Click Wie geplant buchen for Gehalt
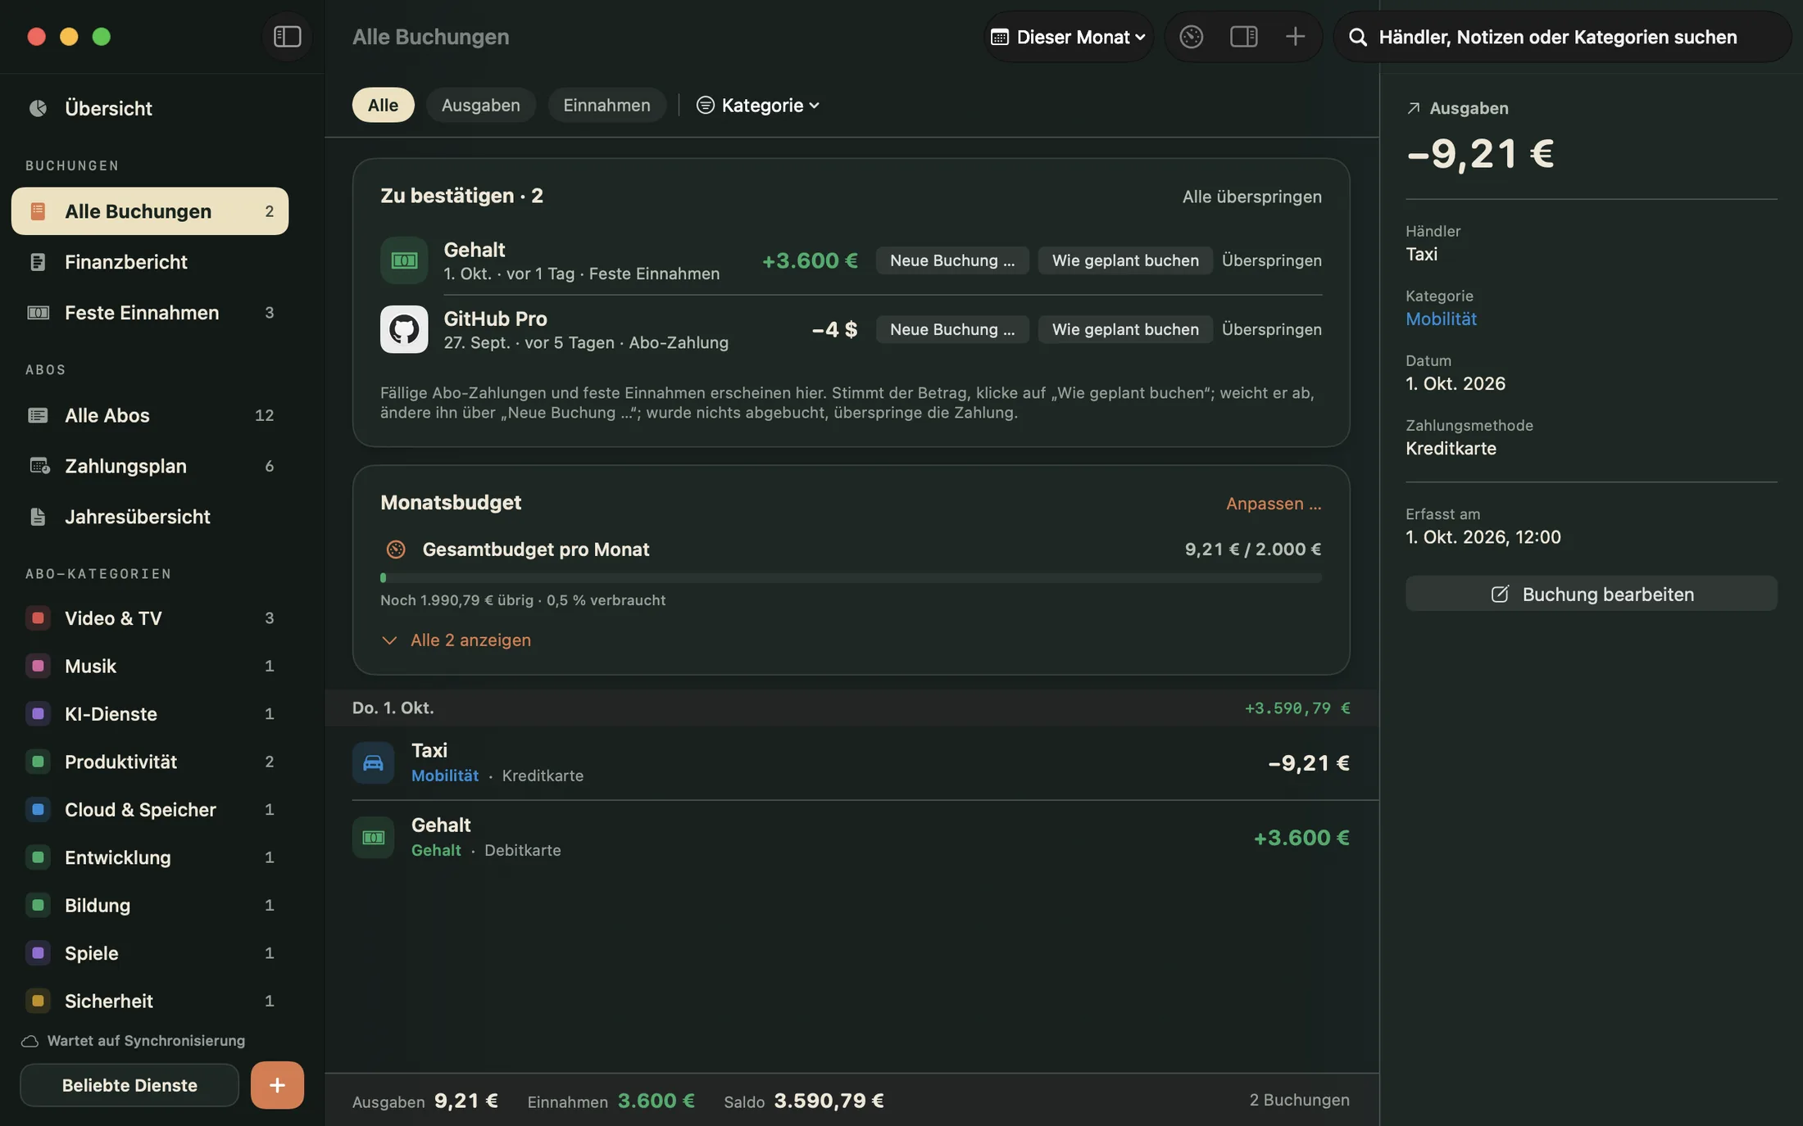 point(1125,260)
